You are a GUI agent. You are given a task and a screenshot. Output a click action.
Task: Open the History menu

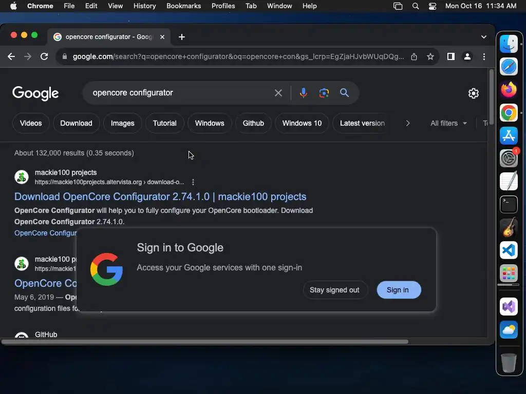tap(144, 6)
